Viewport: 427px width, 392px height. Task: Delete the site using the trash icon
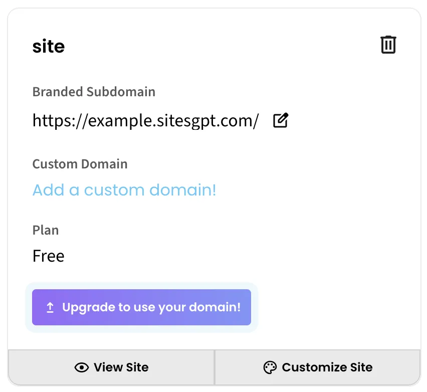point(388,45)
